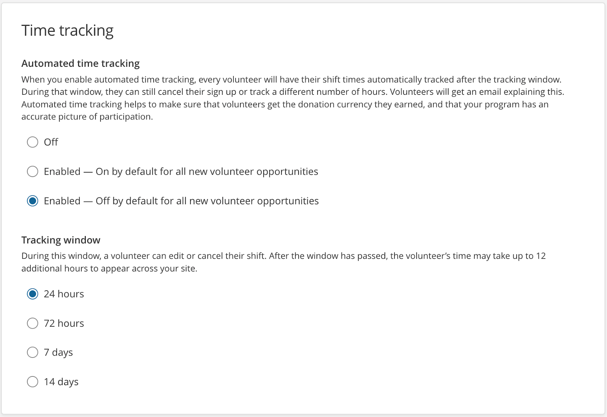Image resolution: width=607 pixels, height=417 pixels.
Task: Pick the 7 days radio circle
Action: pos(33,353)
